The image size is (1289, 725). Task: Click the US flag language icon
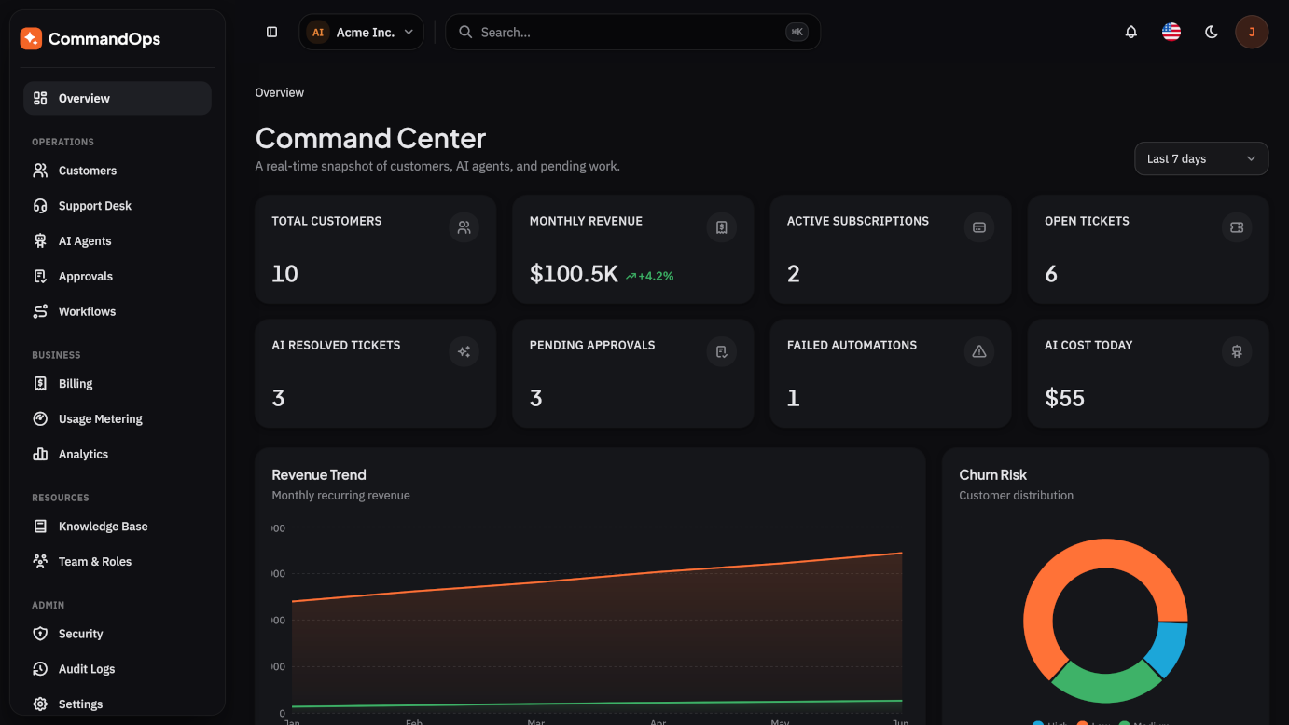(x=1171, y=32)
